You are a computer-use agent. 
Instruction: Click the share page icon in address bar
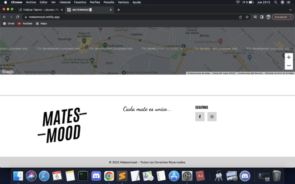(240, 17)
